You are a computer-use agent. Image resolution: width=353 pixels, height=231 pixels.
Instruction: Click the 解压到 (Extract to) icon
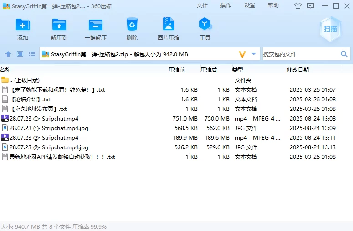[x=59, y=25]
